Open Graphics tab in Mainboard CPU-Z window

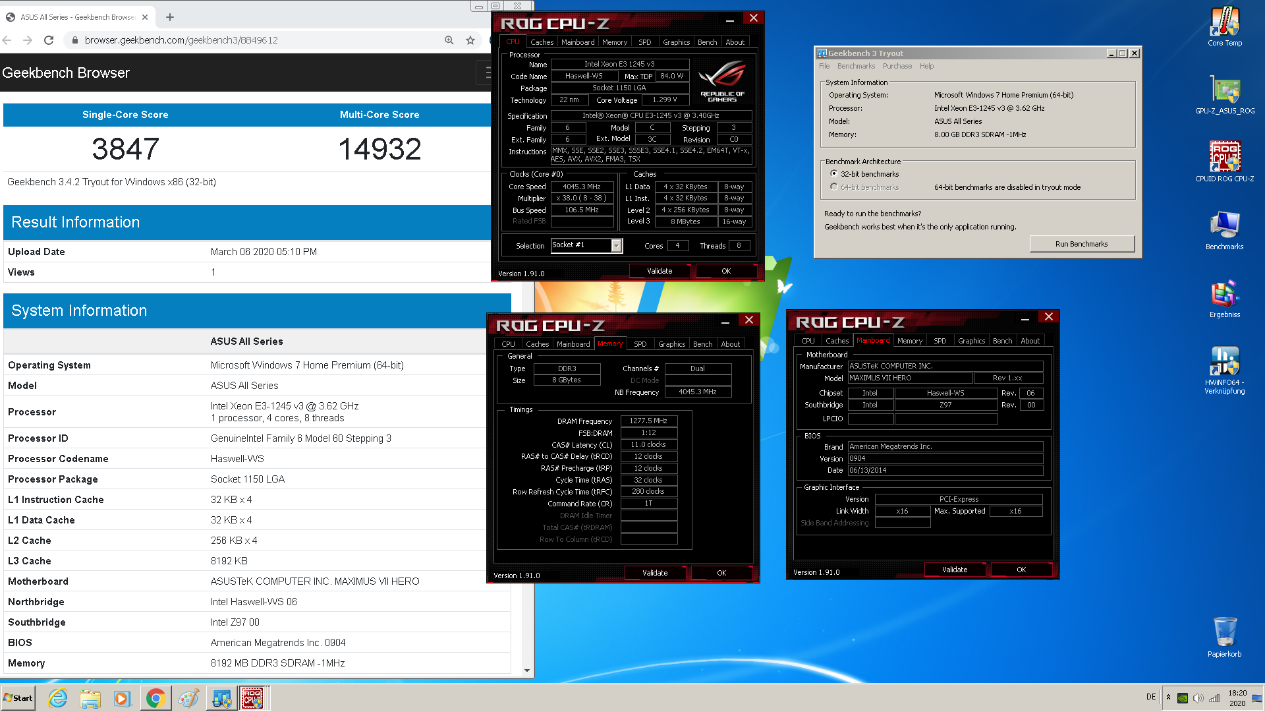coord(971,341)
